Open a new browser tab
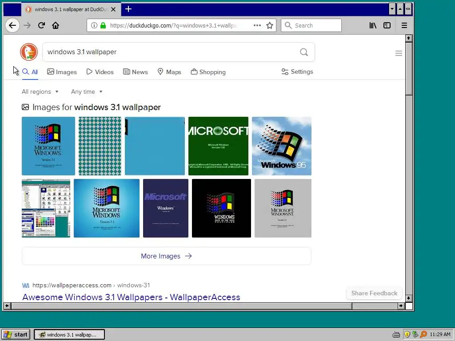455x341 pixels. click(x=128, y=9)
